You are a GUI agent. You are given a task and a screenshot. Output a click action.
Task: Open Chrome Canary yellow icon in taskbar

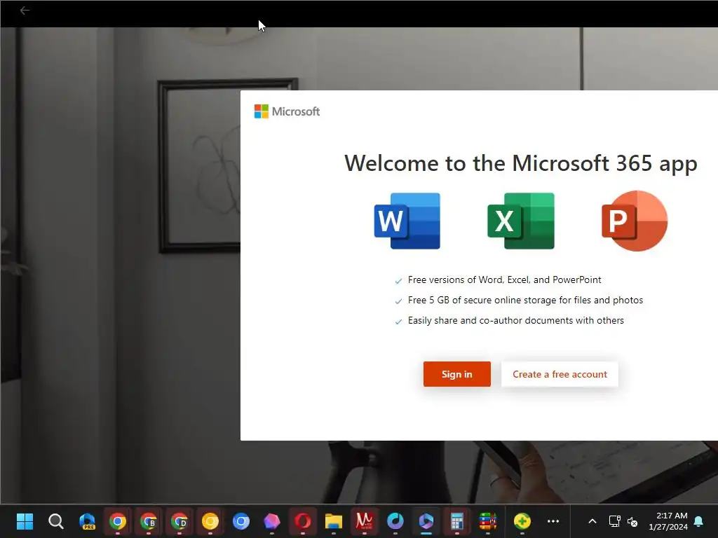click(210, 521)
